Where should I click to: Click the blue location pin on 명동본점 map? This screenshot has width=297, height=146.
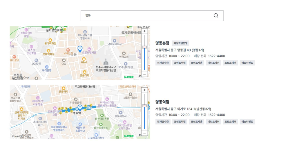(x=80, y=49)
